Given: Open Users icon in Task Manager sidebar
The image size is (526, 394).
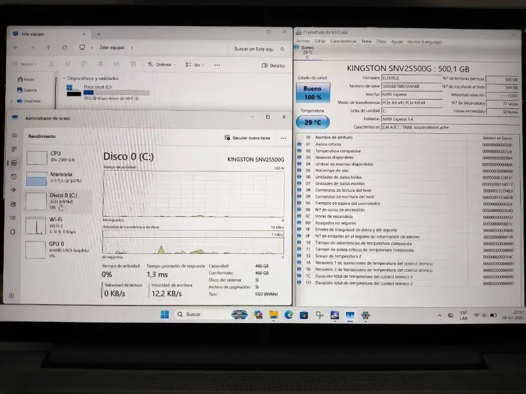Looking at the screenshot, I should [13, 204].
